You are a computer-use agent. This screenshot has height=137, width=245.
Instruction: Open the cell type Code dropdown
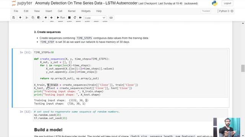pos(95,18)
